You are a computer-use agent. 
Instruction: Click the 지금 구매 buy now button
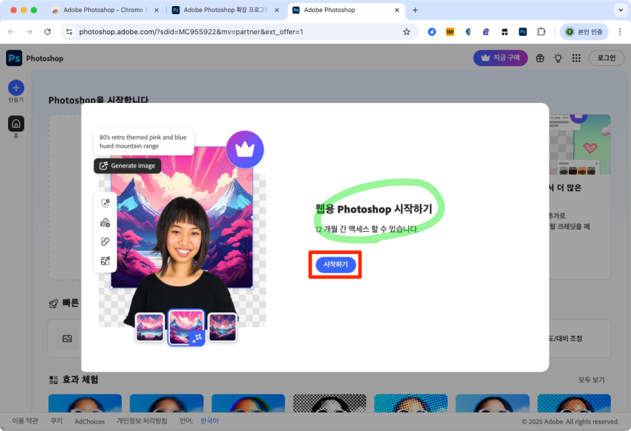(x=500, y=58)
